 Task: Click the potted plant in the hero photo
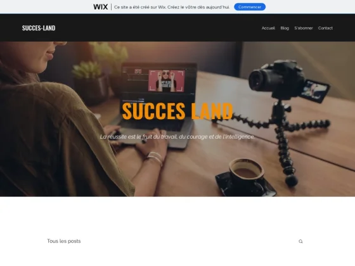click(x=91, y=82)
